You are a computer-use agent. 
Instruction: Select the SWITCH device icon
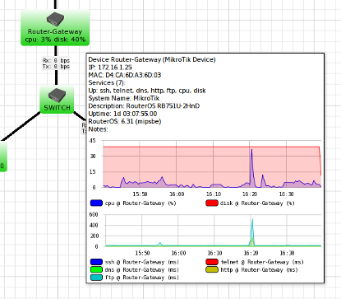[x=57, y=96]
